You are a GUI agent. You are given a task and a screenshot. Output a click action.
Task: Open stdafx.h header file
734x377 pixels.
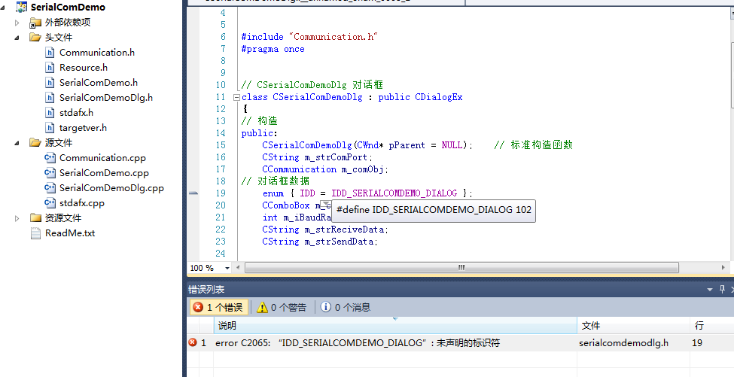coord(76,113)
